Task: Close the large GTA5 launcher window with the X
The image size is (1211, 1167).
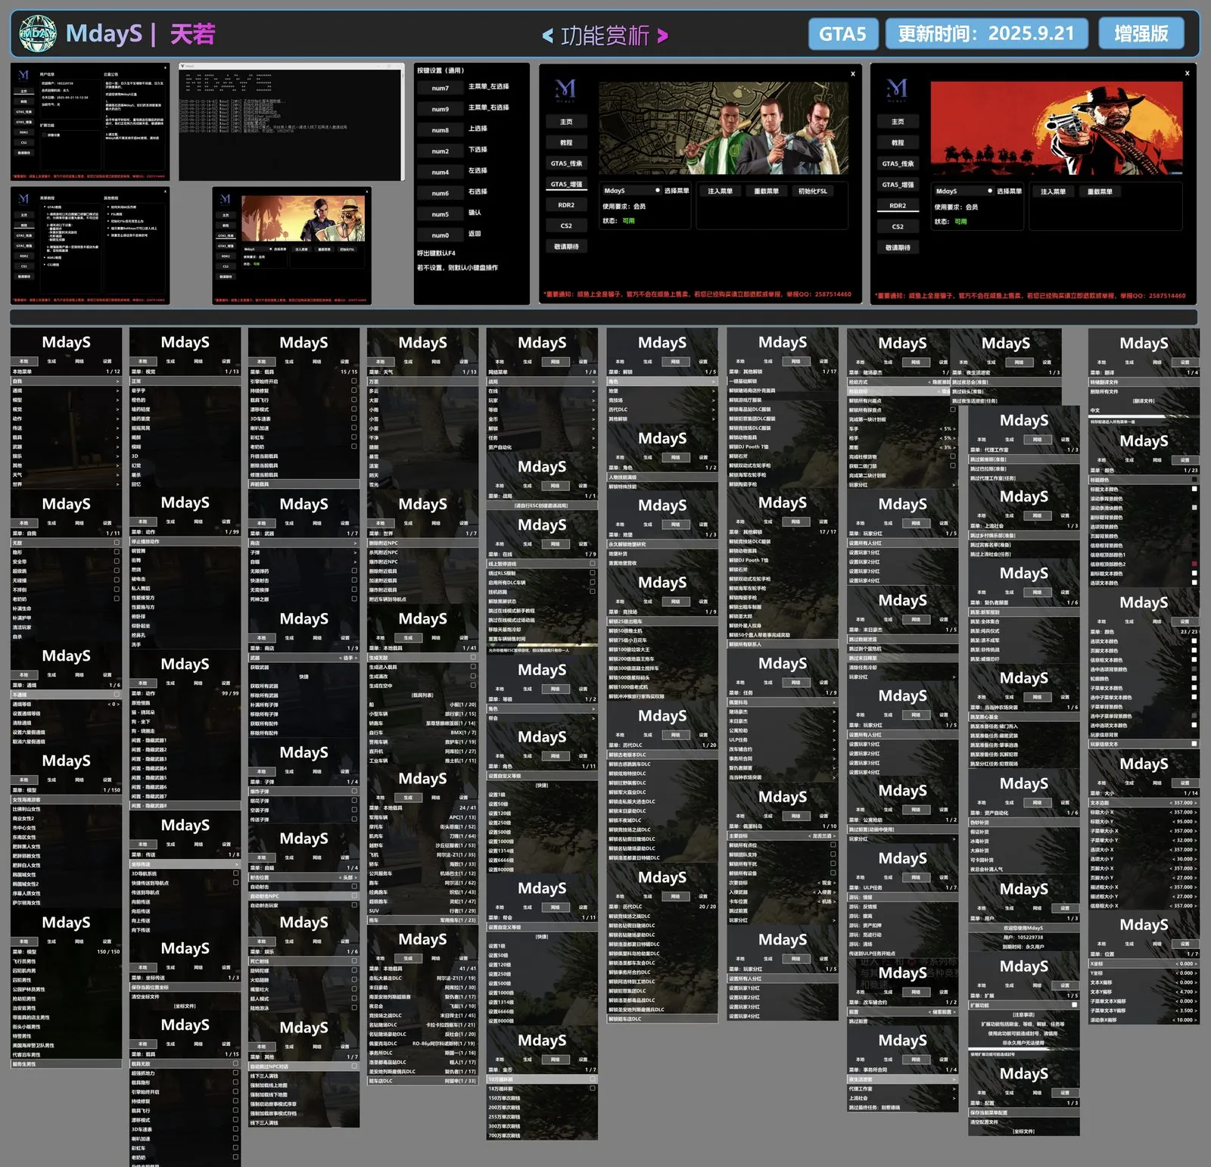Action: point(853,73)
